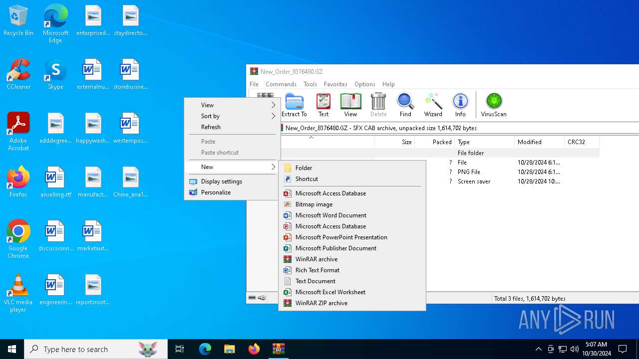This screenshot has height=359, width=639.
Task: Select the Chine_ana1 desktop image file
Action: point(130,182)
